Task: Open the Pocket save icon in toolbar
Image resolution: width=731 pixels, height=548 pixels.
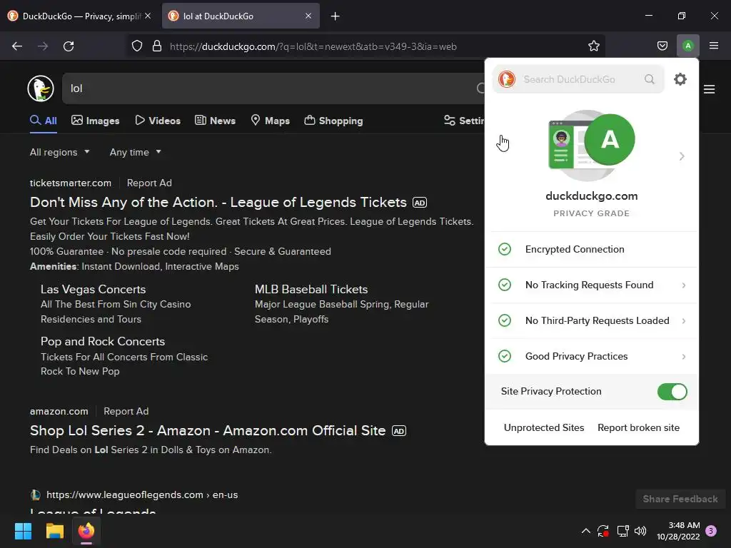Action: 662,46
